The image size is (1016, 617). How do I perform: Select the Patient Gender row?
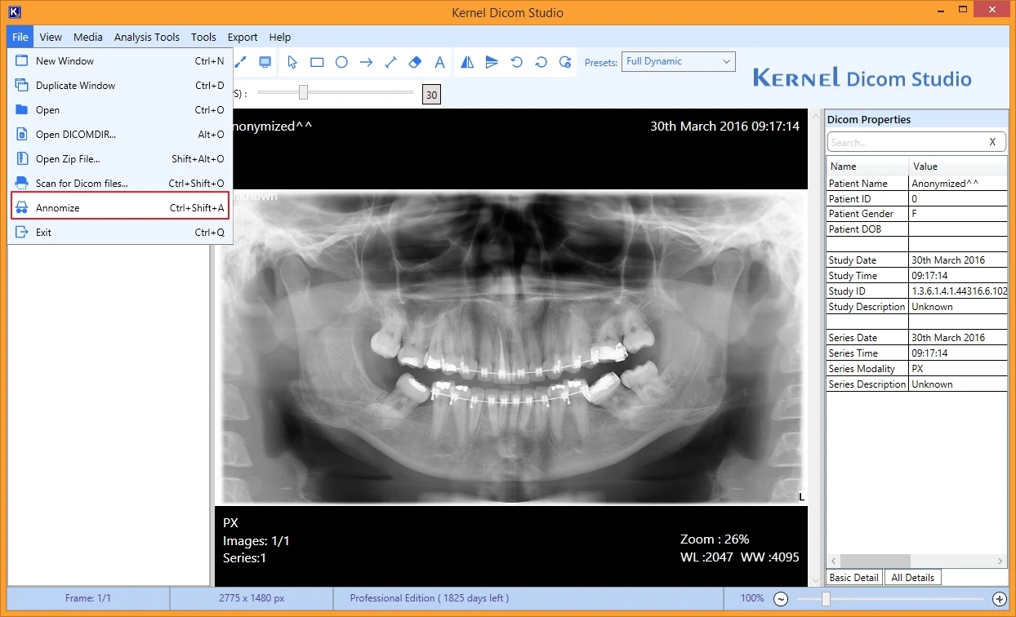[x=917, y=214]
